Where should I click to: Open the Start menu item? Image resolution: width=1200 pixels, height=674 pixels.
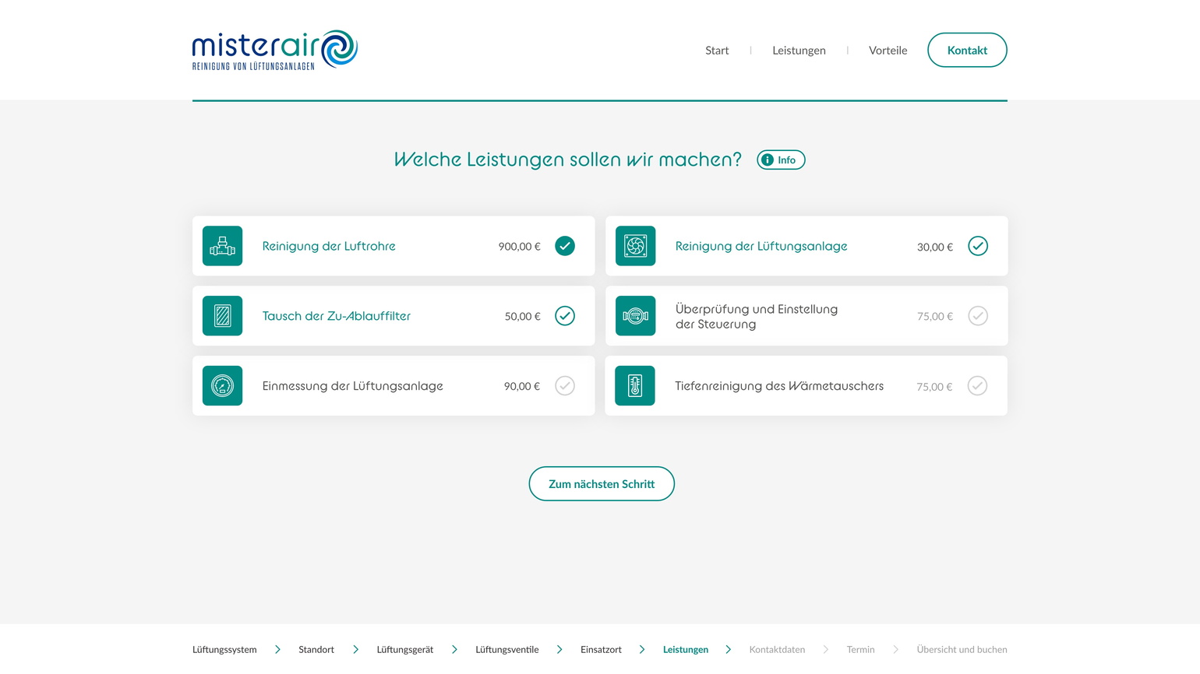717,51
